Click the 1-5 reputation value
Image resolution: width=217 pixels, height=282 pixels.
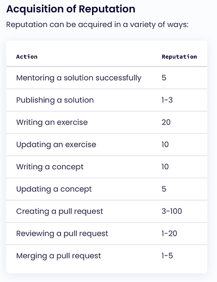(x=167, y=255)
